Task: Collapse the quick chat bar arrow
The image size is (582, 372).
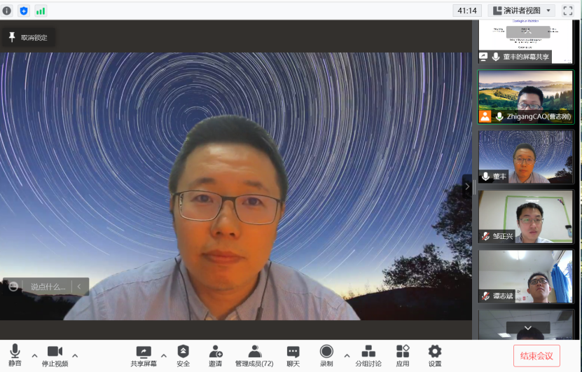Action: point(79,287)
